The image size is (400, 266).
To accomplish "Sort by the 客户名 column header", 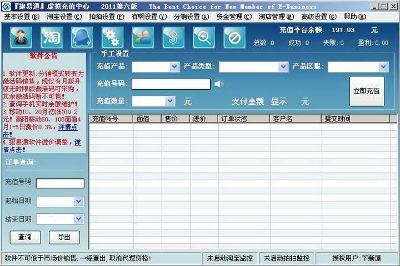I will pyautogui.click(x=296, y=119).
